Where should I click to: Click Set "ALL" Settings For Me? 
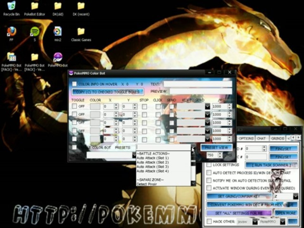click(239, 213)
